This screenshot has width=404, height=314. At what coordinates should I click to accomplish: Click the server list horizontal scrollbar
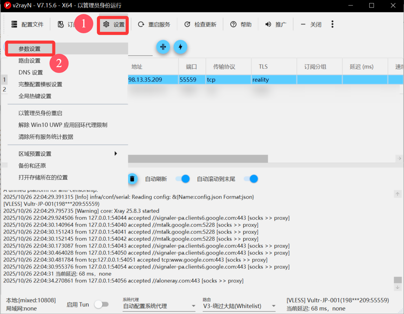point(198,159)
